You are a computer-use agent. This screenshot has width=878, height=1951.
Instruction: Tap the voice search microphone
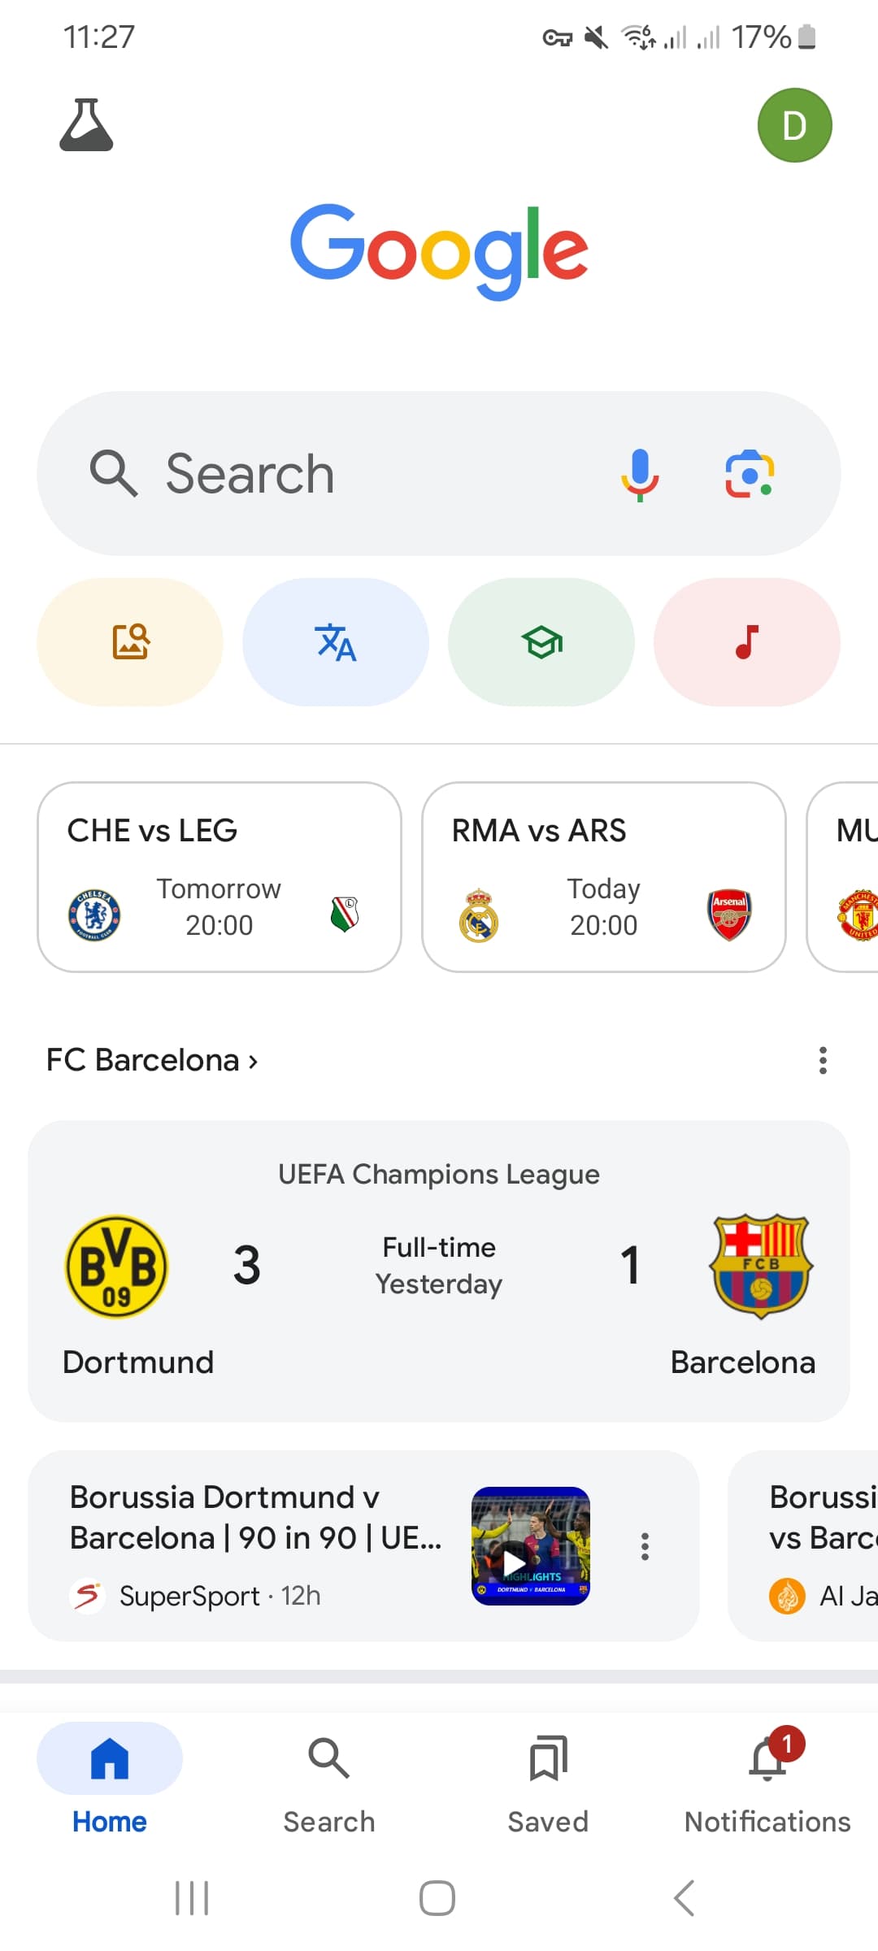(640, 474)
